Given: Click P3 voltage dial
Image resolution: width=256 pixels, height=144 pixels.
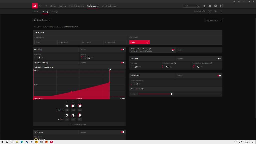Looking at the screenshot, I should click(80, 115).
